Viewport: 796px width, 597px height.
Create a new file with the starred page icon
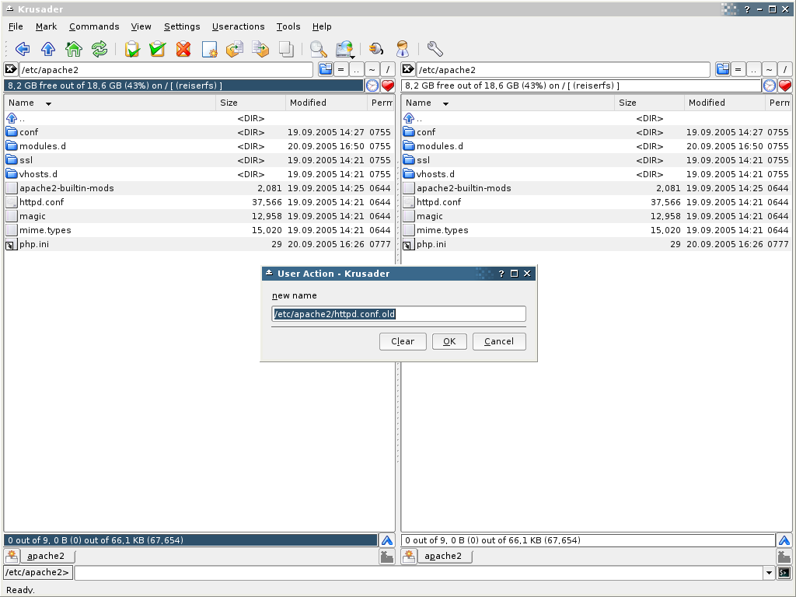coord(209,49)
